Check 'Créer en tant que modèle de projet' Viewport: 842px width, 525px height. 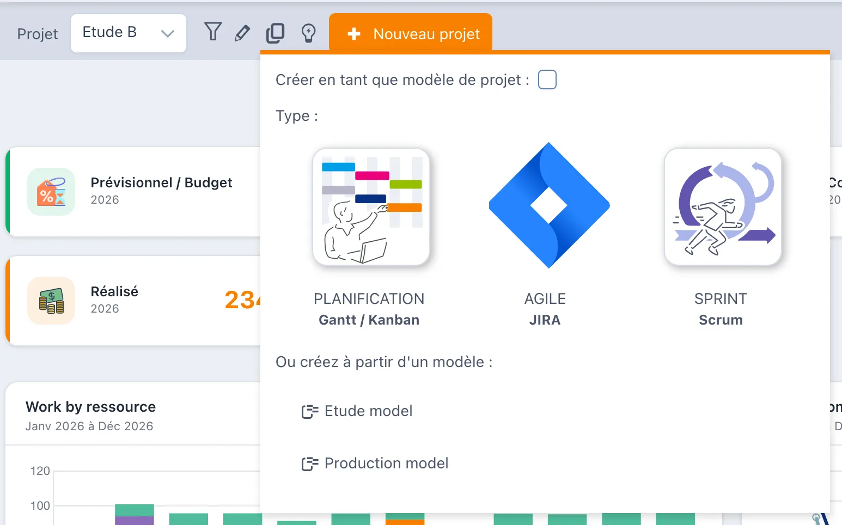coord(547,80)
